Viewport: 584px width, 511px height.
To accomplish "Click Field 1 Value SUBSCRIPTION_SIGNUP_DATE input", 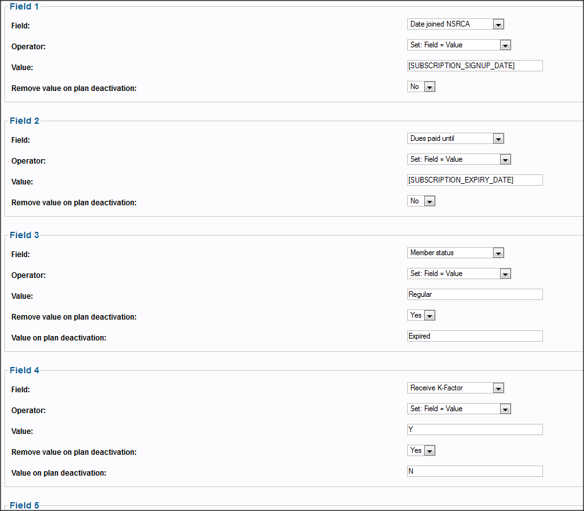I will 475,66.
